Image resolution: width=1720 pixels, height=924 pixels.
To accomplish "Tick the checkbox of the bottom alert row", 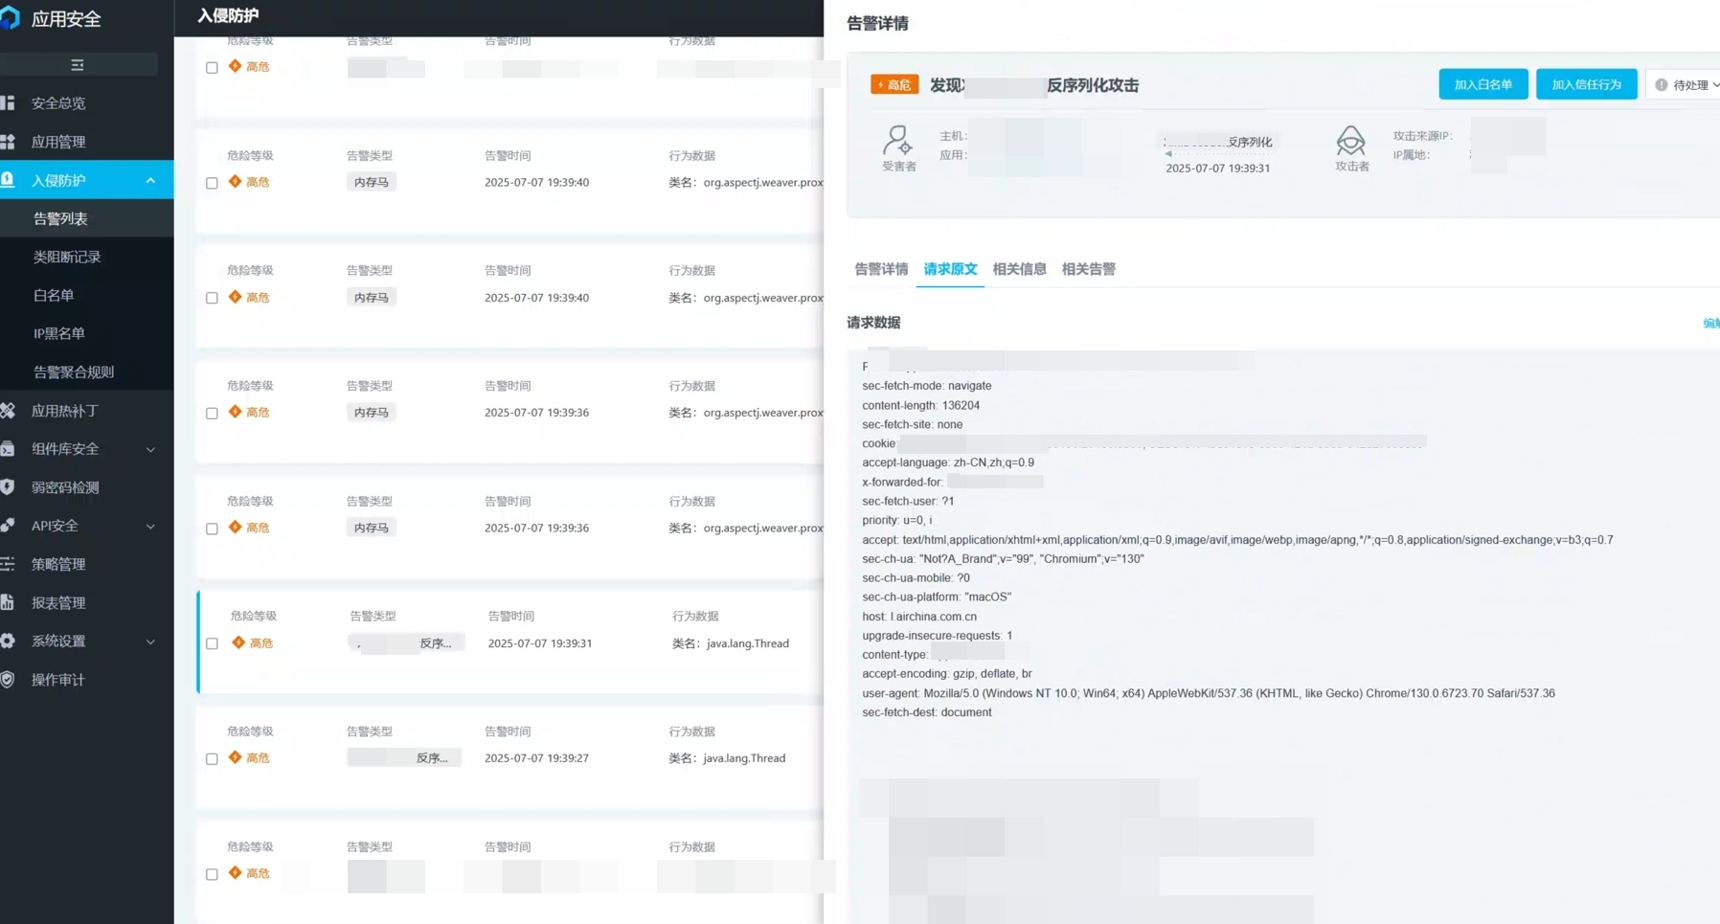I will (212, 874).
